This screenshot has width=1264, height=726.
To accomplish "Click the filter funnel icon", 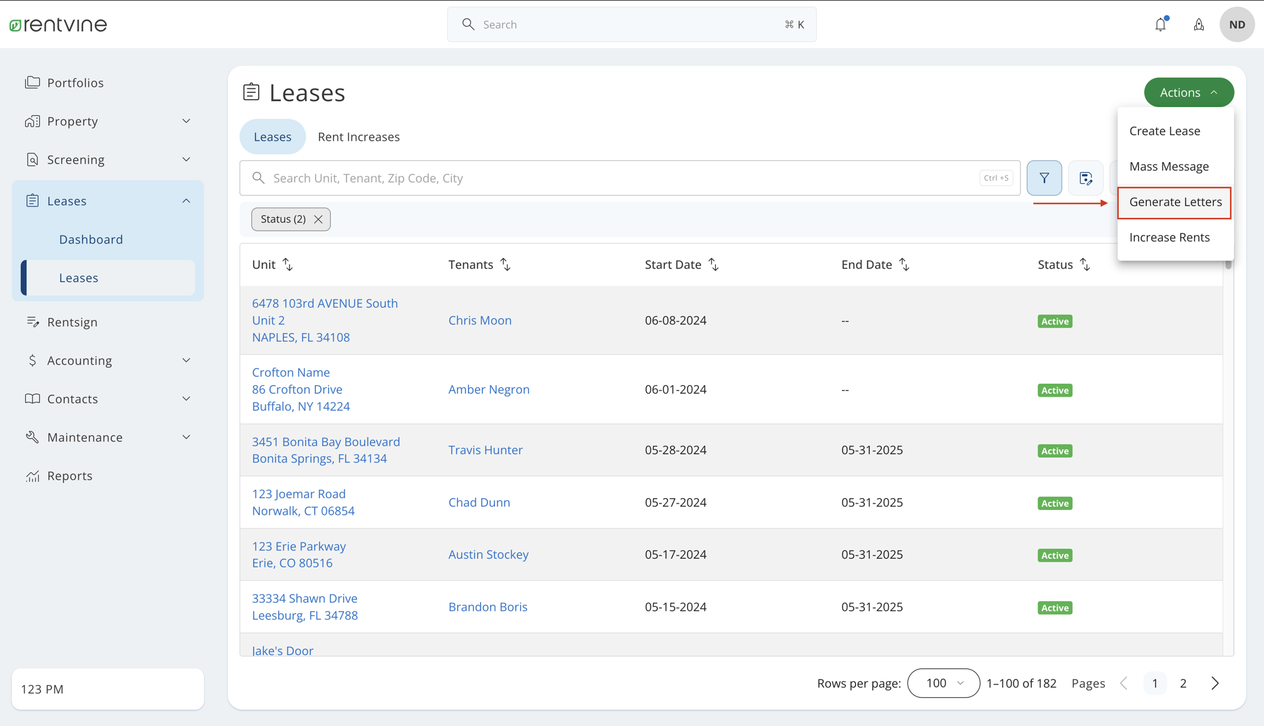I will (x=1044, y=178).
